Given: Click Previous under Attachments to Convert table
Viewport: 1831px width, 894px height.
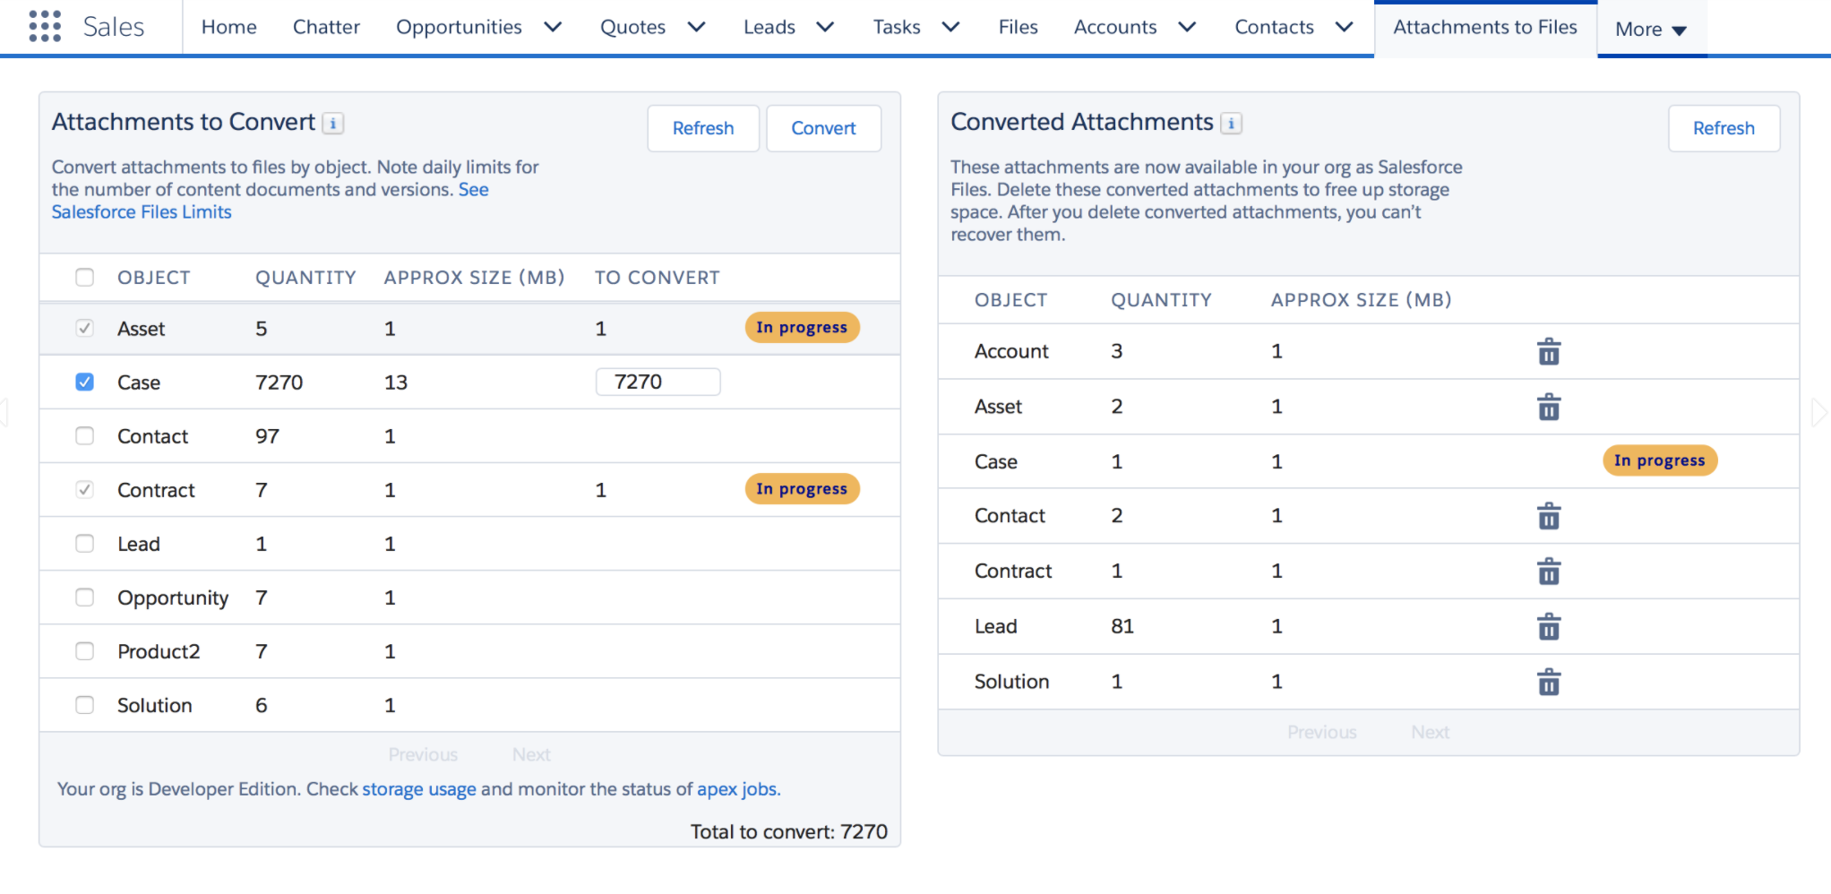Looking at the screenshot, I should 423,755.
